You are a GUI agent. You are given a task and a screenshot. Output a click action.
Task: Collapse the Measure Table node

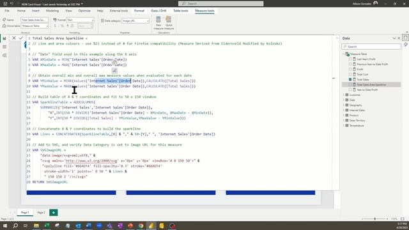[344, 54]
